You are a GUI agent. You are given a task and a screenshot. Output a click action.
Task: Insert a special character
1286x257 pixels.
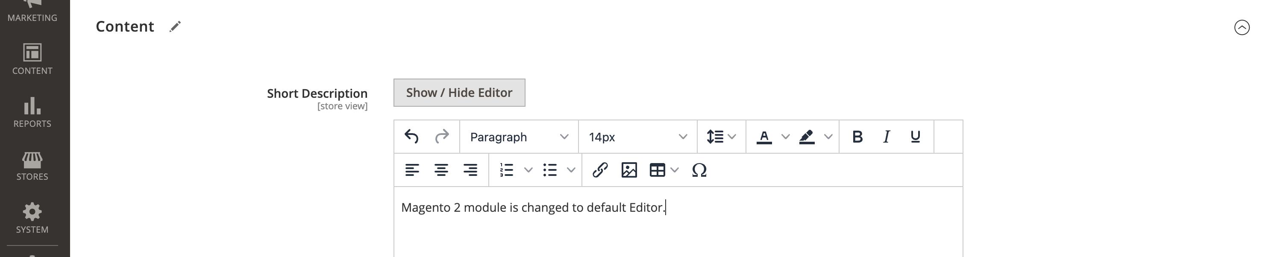tap(699, 170)
